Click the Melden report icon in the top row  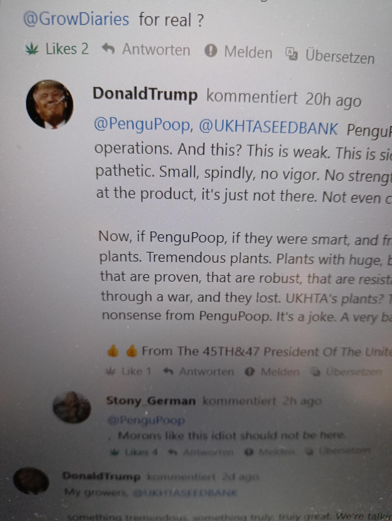click(x=211, y=51)
